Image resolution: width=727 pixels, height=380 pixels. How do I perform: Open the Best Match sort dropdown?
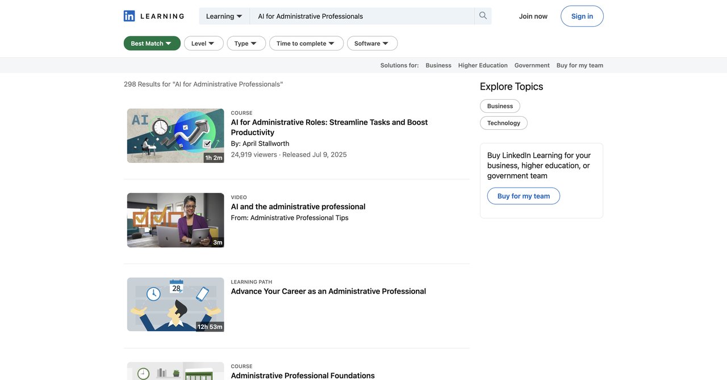(x=152, y=43)
